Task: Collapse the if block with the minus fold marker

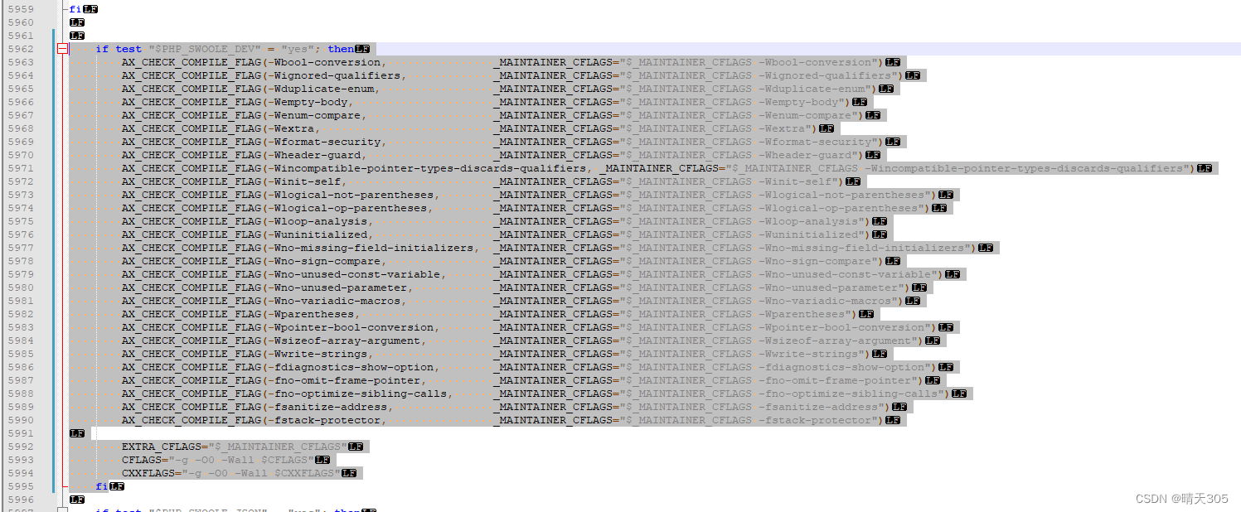Action: pyautogui.click(x=63, y=49)
